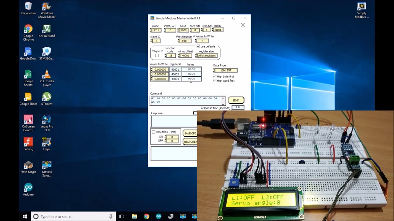Uncheck the Use defaults checkbox
This screenshot has width=394, height=221.
[198, 46]
